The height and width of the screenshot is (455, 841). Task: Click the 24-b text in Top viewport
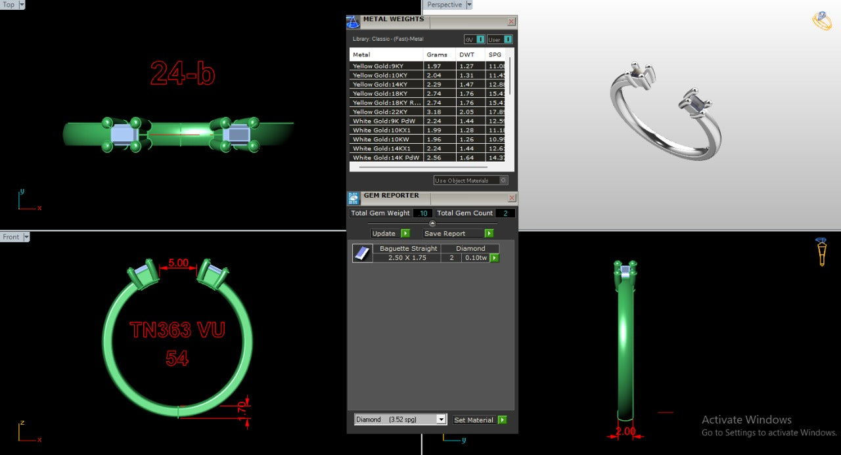[183, 73]
